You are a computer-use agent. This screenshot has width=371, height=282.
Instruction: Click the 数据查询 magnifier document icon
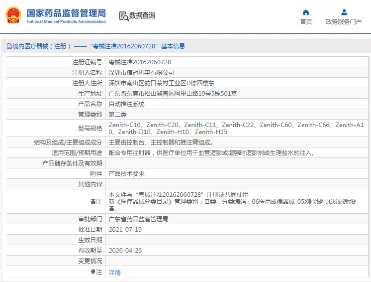click(123, 16)
